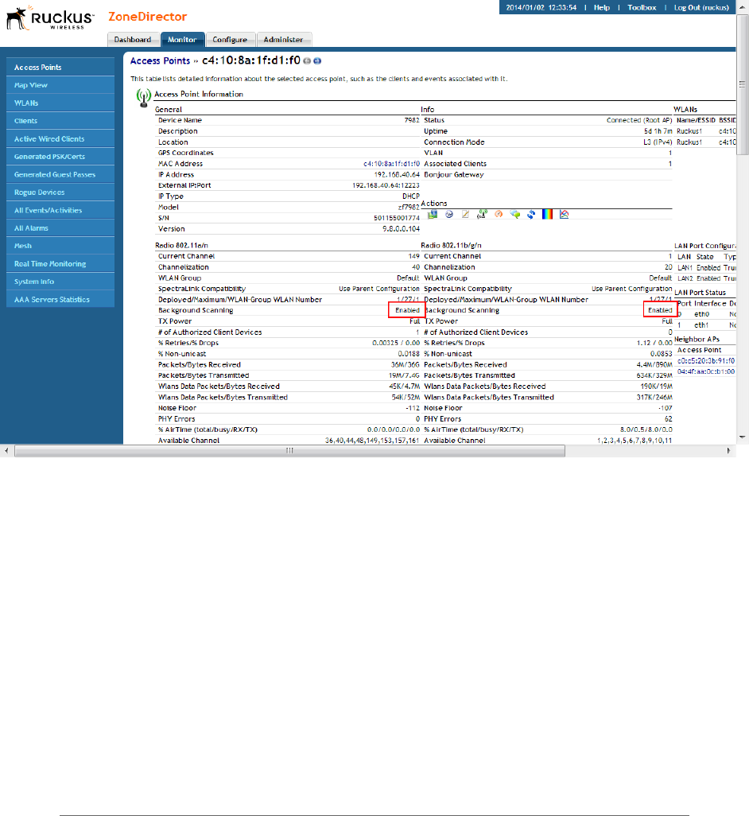749x816 pixels.
Task: Click External IP:Port value 192.168.40.64:12223
Action: [386, 185]
